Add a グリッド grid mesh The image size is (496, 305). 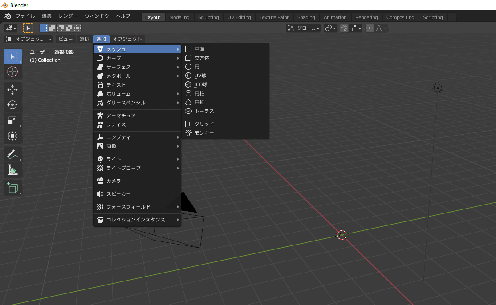pyautogui.click(x=225, y=124)
